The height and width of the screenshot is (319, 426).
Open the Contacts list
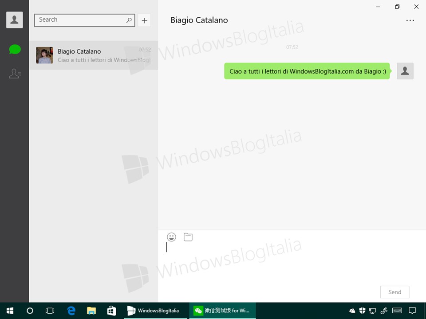point(15,74)
